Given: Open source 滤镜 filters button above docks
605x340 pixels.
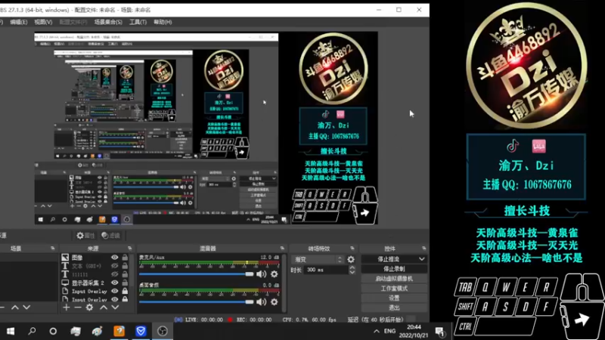Looking at the screenshot, I should (110, 235).
